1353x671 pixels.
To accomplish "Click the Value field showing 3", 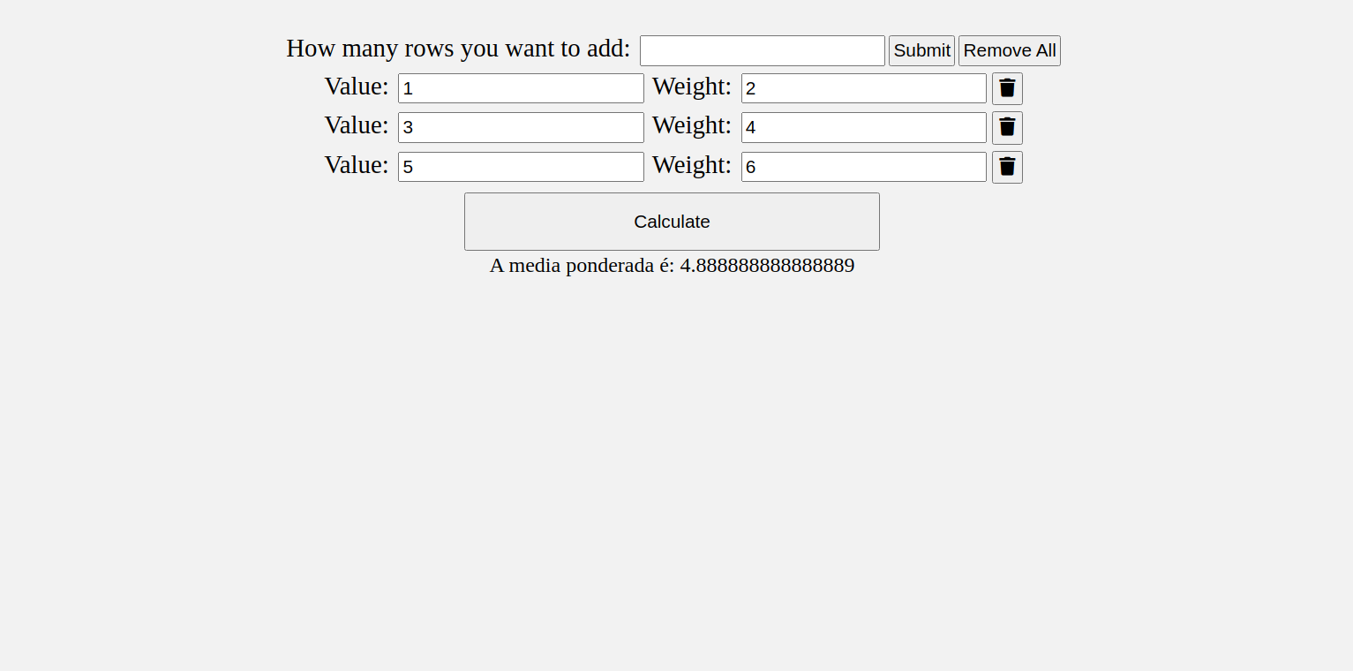I will tap(521, 127).
